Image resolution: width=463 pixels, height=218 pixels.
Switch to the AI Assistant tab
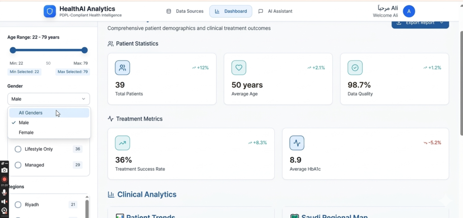tap(275, 11)
